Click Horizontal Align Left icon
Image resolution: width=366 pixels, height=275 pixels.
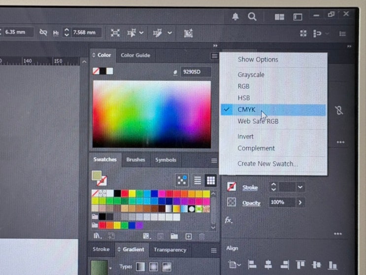tap(252, 265)
